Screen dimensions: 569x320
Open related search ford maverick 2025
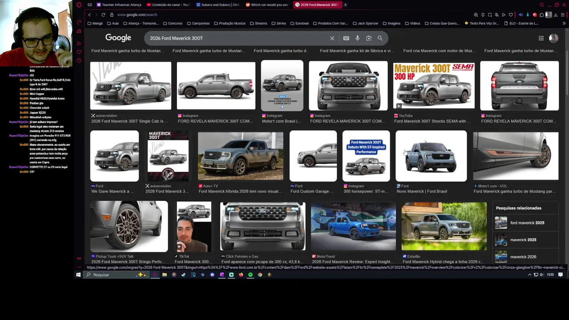point(526,223)
